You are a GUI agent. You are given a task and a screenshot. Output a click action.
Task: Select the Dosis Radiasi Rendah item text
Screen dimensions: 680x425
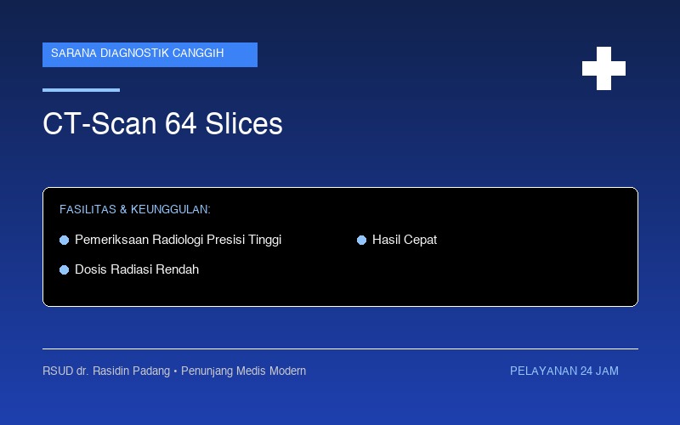point(137,269)
